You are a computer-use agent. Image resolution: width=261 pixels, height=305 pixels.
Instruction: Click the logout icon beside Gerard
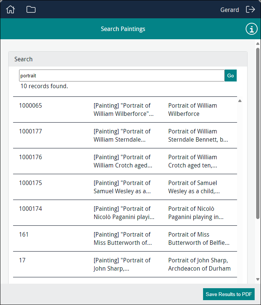coord(250,10)
